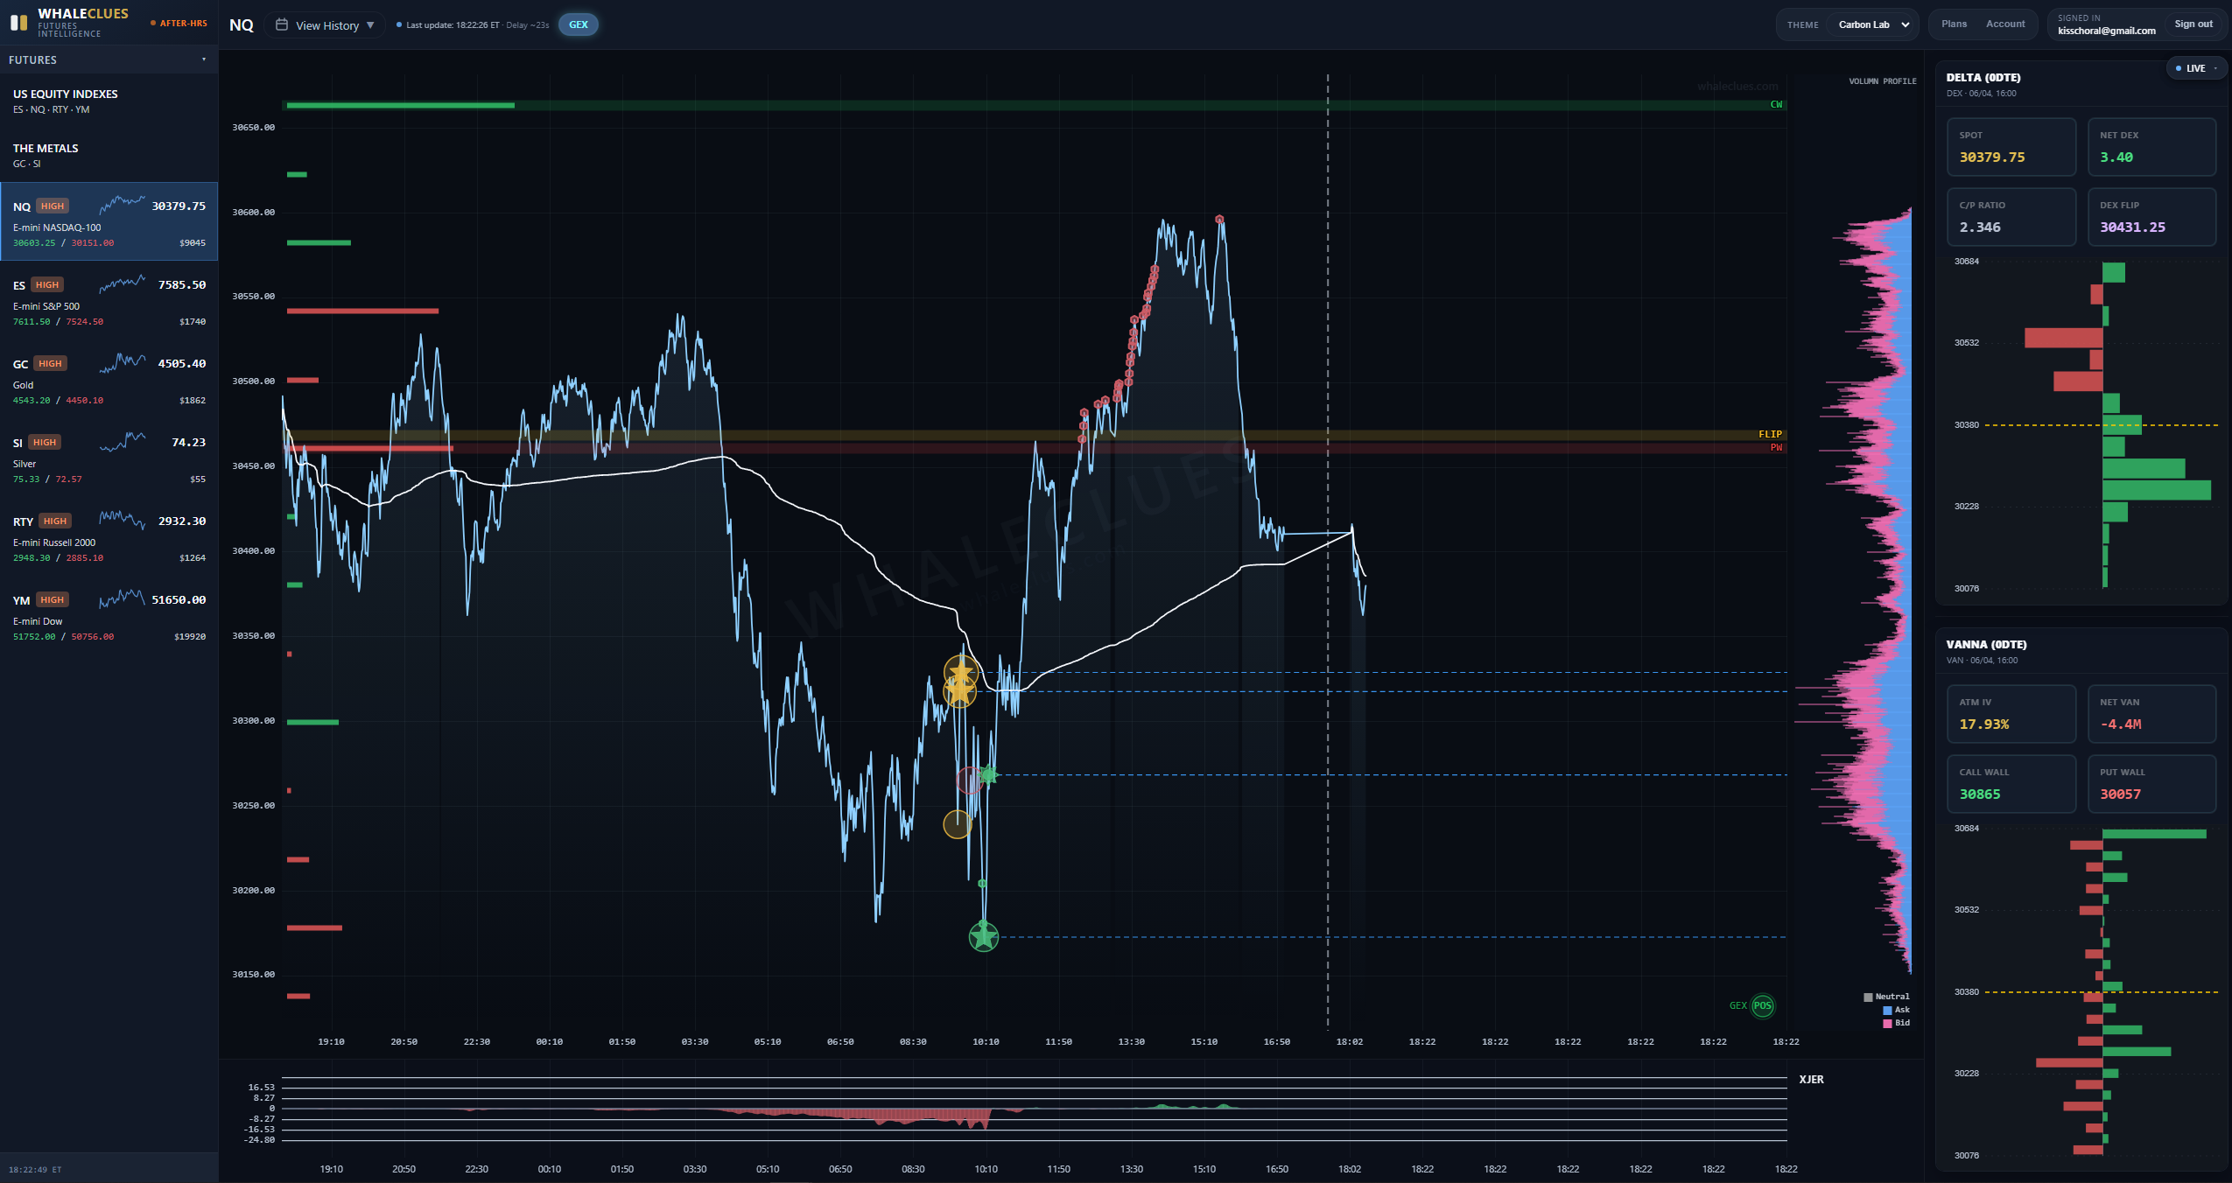Click the green star marker at chart low
This screenshot has width=2232, height=1183.
tap(984, 937)
